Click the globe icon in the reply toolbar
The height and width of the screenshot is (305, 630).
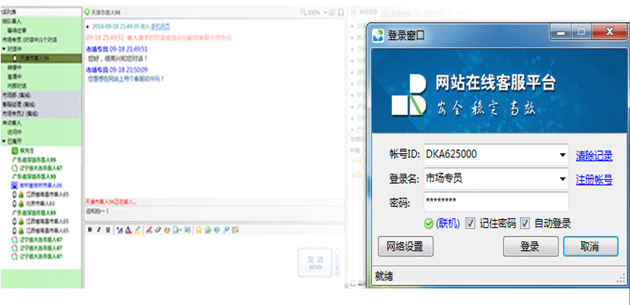[x=208, y=230]
